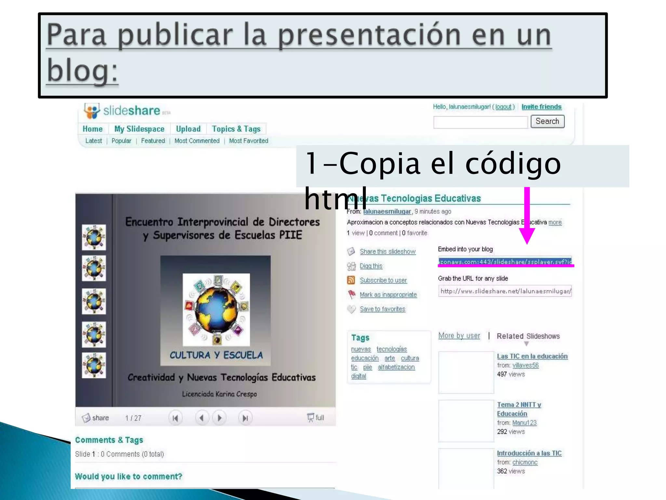Select Most Favorited sub-menu link

point(248,141)
